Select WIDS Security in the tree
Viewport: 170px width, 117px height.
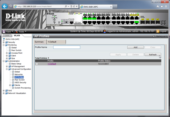20,82
